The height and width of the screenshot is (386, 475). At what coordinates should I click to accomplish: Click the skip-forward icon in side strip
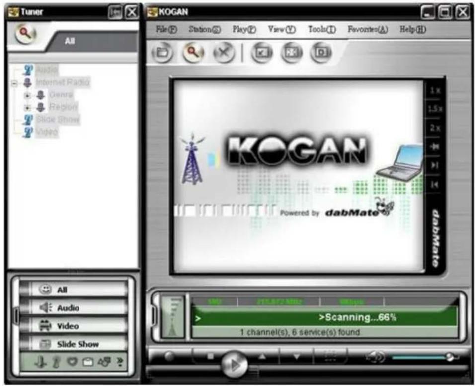(434, 165)
